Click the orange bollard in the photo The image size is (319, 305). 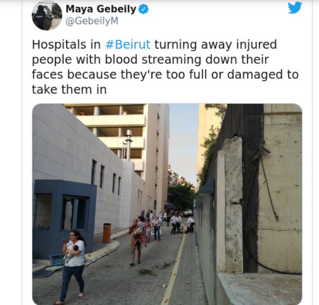[107, 233]
